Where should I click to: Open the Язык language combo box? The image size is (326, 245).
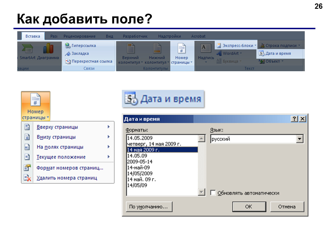point(257,139)
